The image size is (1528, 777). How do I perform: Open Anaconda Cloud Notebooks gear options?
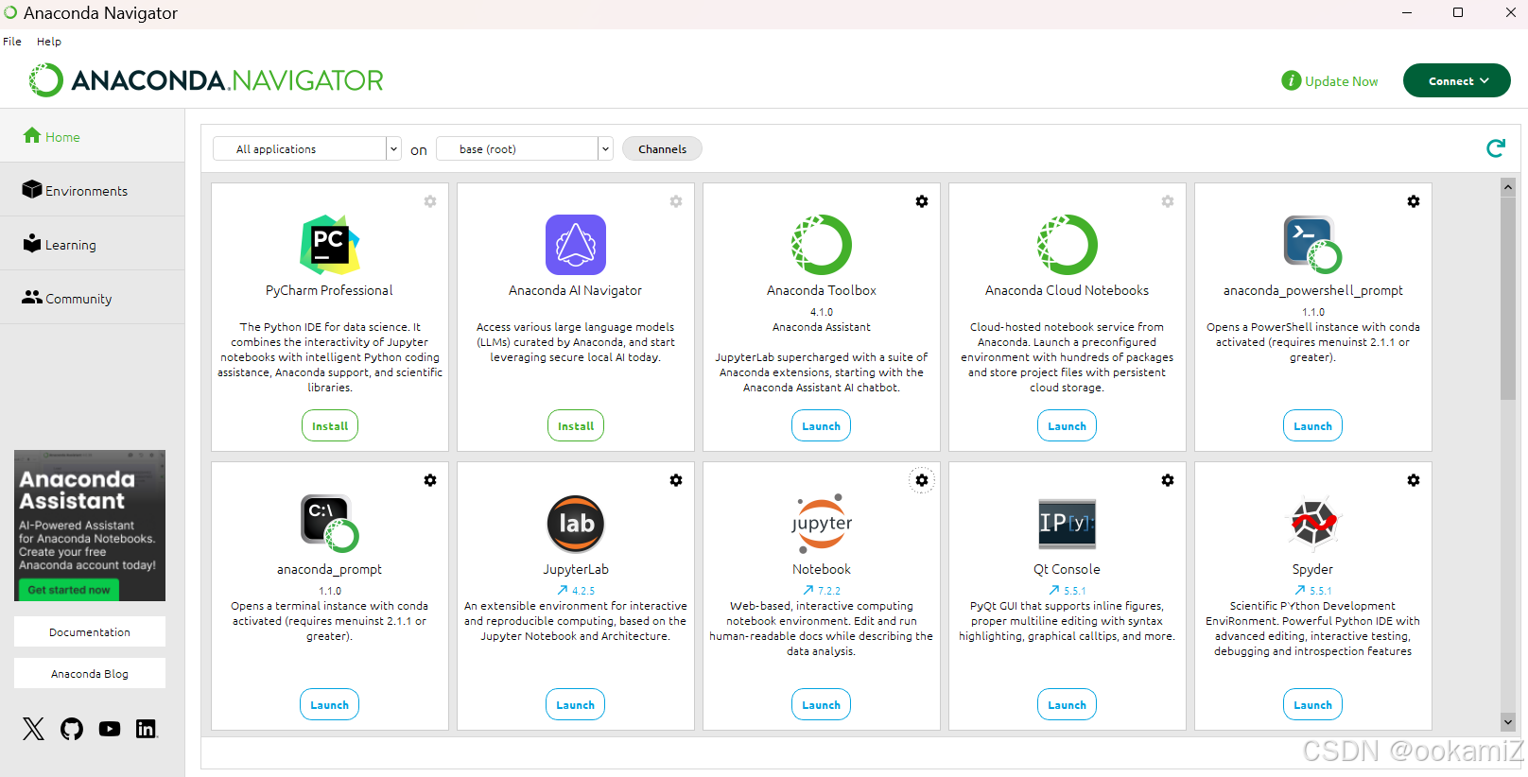tap(1168, 201)
